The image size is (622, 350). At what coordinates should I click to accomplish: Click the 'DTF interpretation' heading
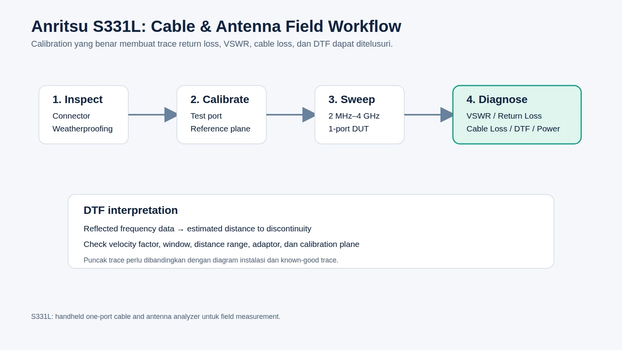131,210
